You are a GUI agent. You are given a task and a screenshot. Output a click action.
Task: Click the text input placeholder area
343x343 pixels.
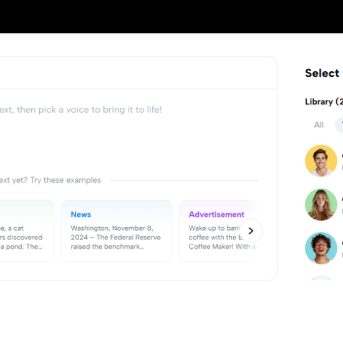(80, 110)
